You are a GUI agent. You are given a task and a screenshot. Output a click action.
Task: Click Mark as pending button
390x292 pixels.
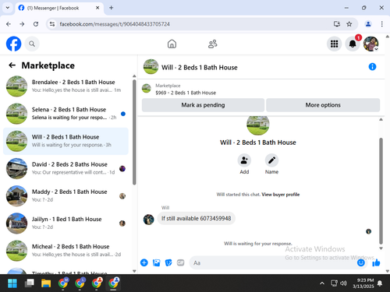click(203, 105)
